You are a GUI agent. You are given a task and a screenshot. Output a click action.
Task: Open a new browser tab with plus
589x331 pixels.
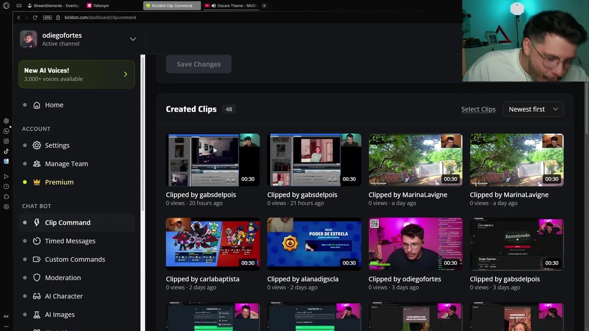(264, 6)
